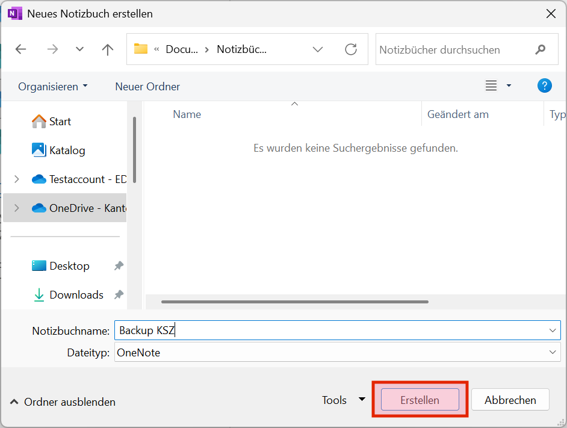Click the Abbrechen button
Image resolution: width=567 pixels, height=428 pixels.
[510, 400]
